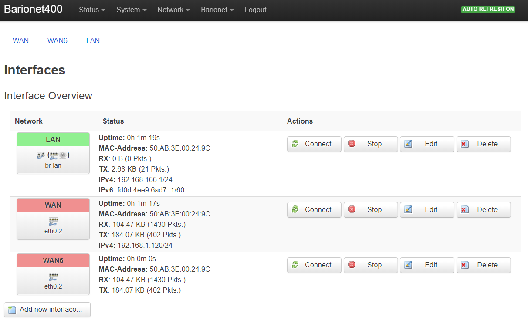Select the eth0.2 interface icon under WAN
This screenshot has width=528, height=320.
click(53, 221)
